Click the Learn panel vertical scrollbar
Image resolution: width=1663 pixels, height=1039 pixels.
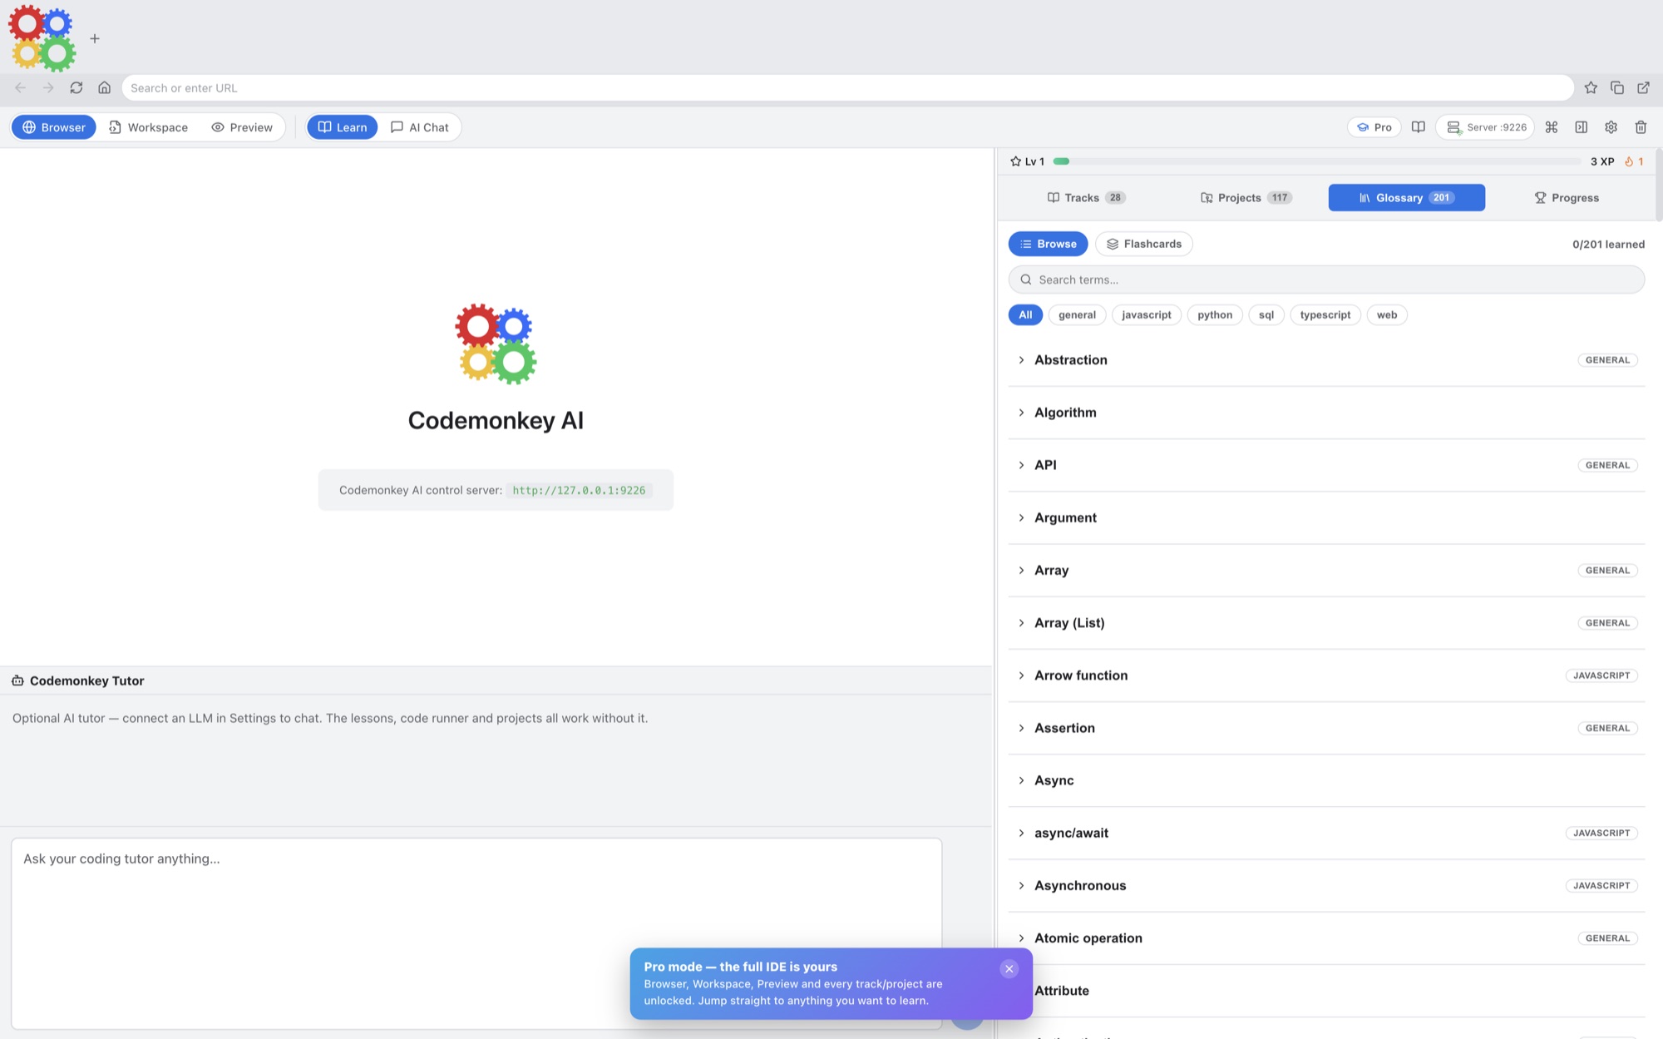click(1658, 185)
